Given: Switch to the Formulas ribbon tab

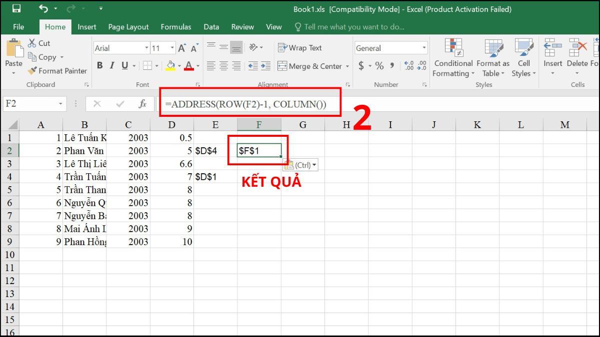Looking at the screenshot, I should tap(176, 27).
